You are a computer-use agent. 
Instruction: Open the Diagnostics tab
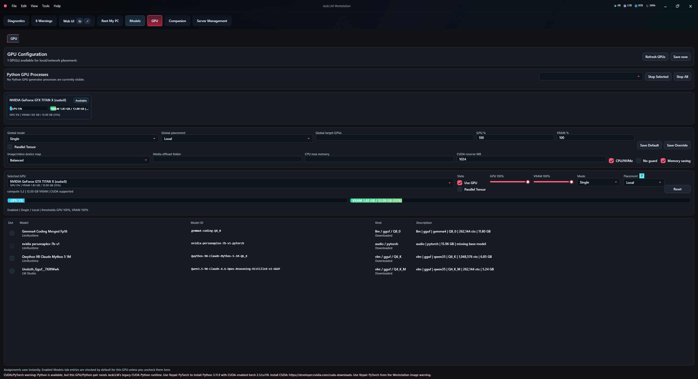tap(16, 21)
